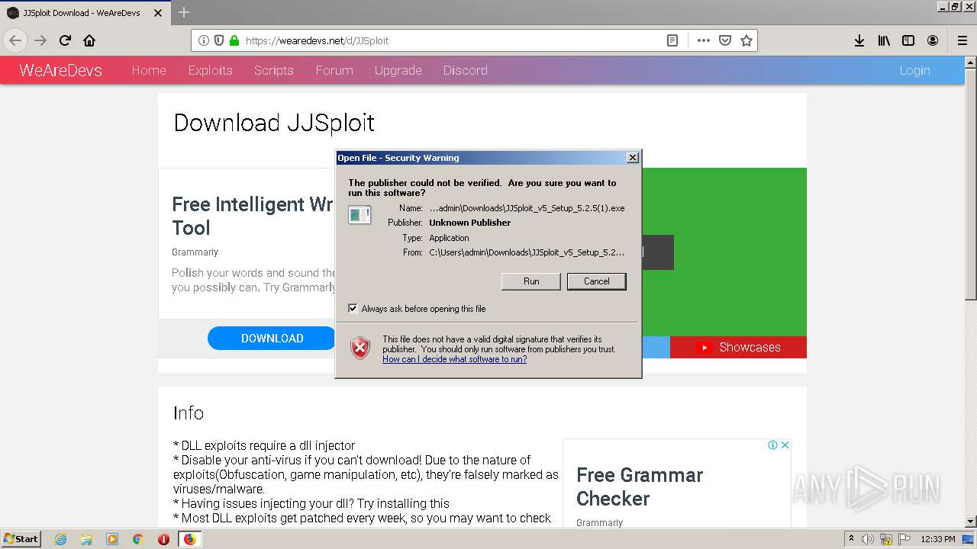
Task: Click the 'Download JJSploit' heading
Action: [x=274, y=123]
